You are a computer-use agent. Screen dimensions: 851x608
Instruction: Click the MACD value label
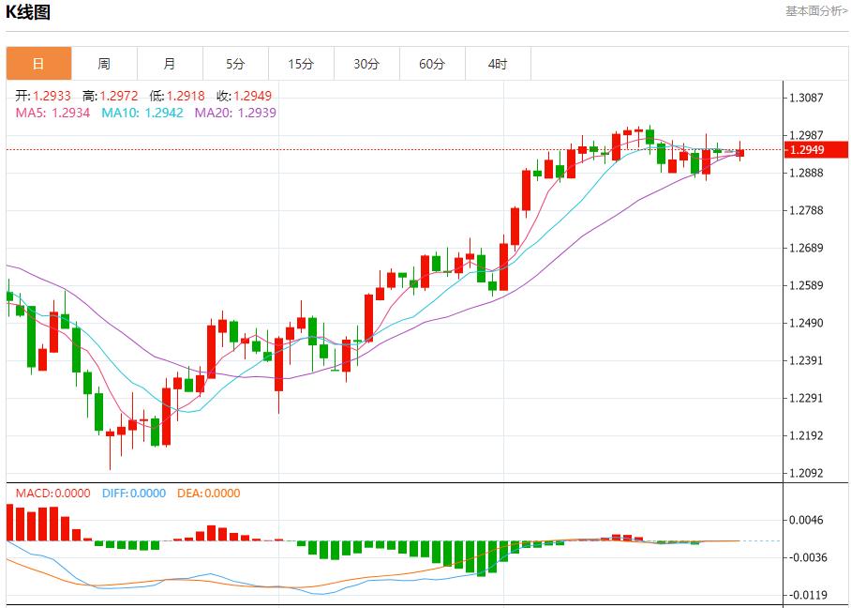(52, 493)
